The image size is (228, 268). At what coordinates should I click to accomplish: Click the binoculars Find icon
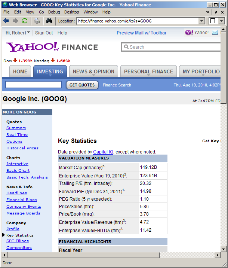pyautogui.click(x=49, y=21)
